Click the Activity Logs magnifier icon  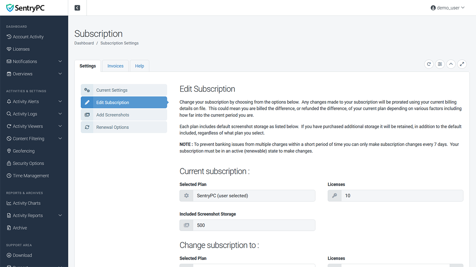[x=9, y=114]
